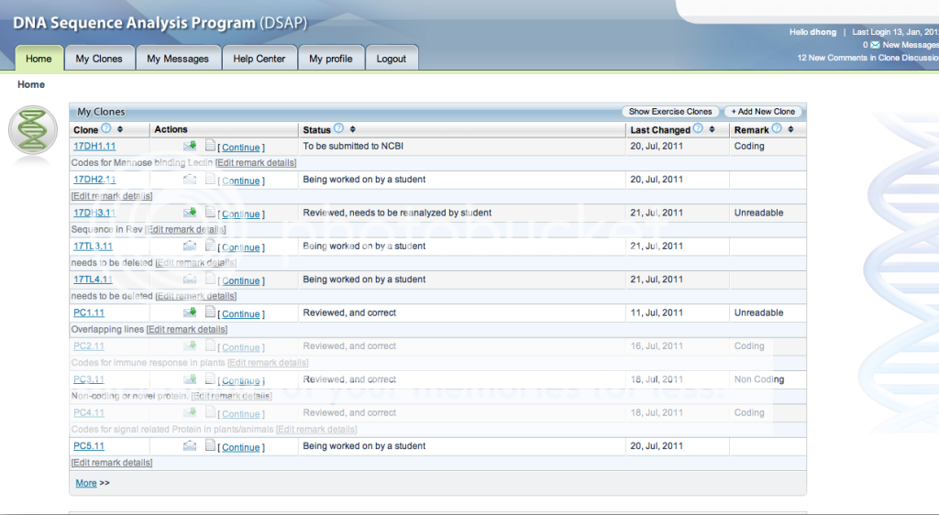Open the 17TL4.11 clone link

click(x=93, y=279)
